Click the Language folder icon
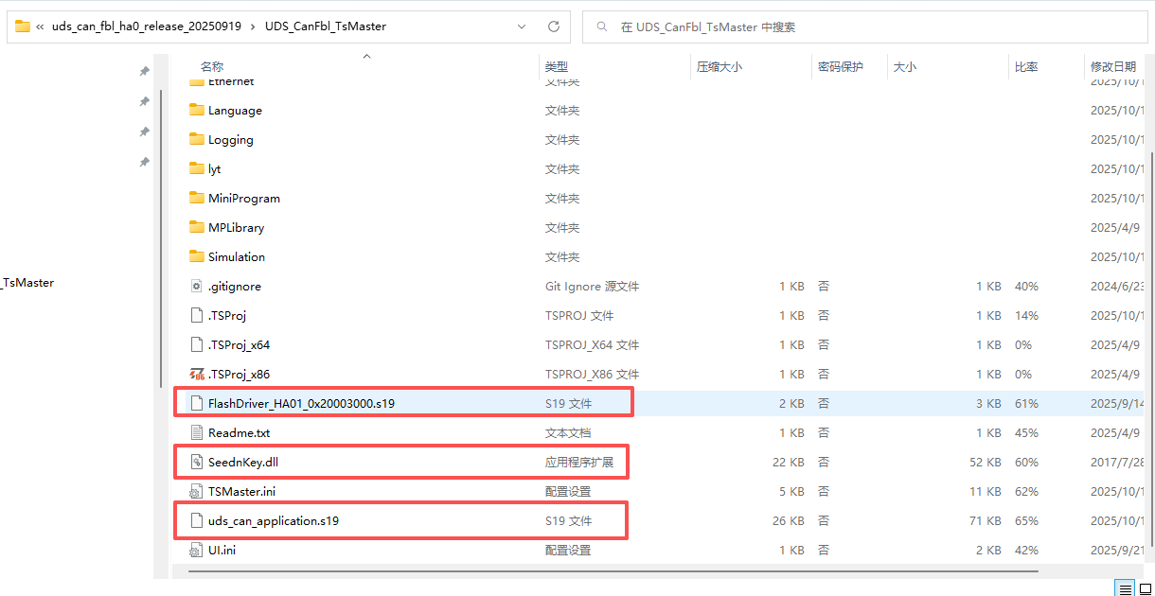Viewport: 1155px width, 596px height. [197, 111]
